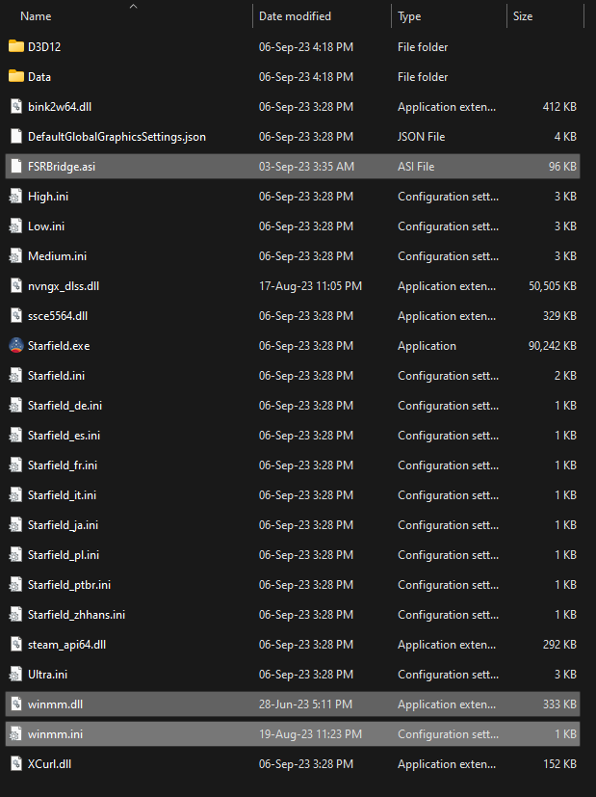Click the Starfield_zhhans.ini file icon

(16, 615)
